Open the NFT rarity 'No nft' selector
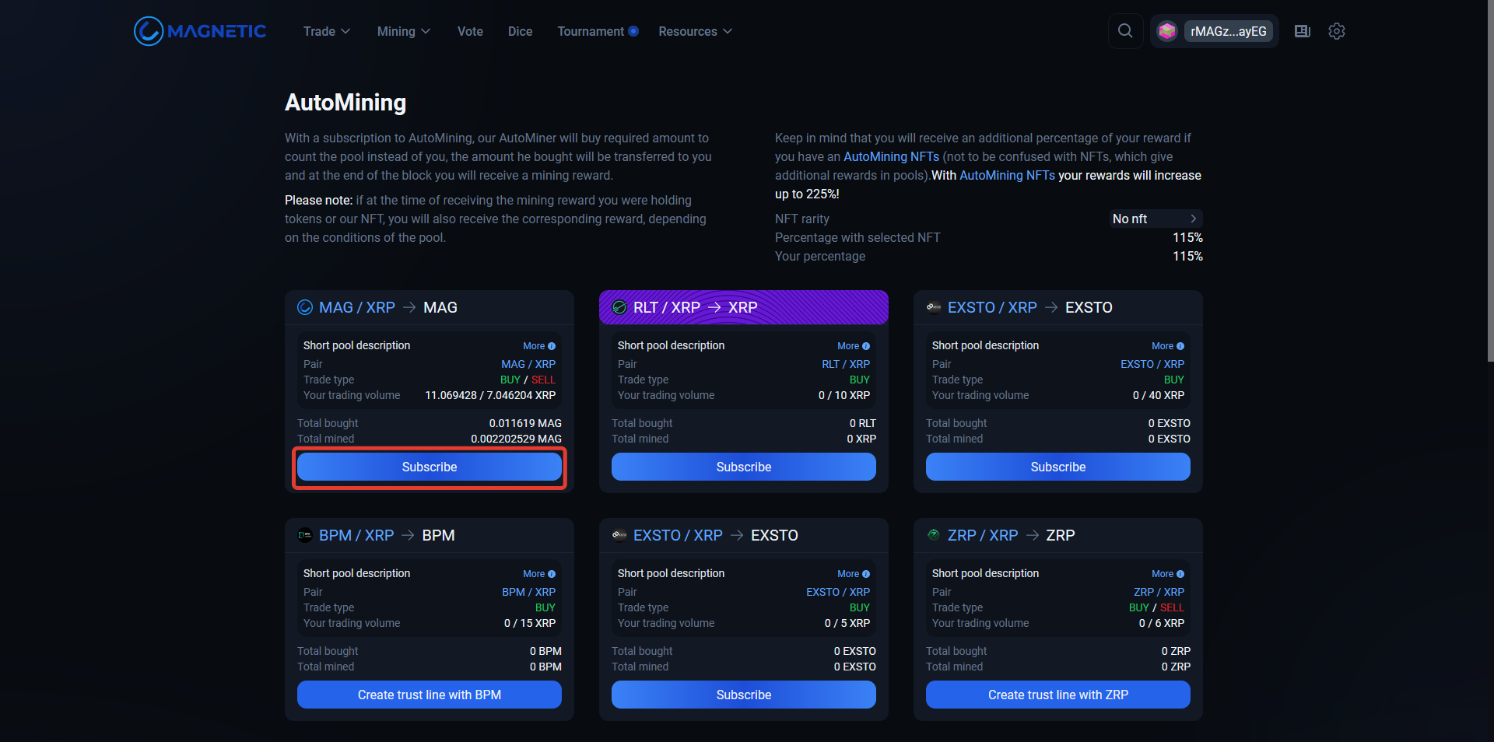This screenshot has height=742, width=1494. pos(1156,219)
